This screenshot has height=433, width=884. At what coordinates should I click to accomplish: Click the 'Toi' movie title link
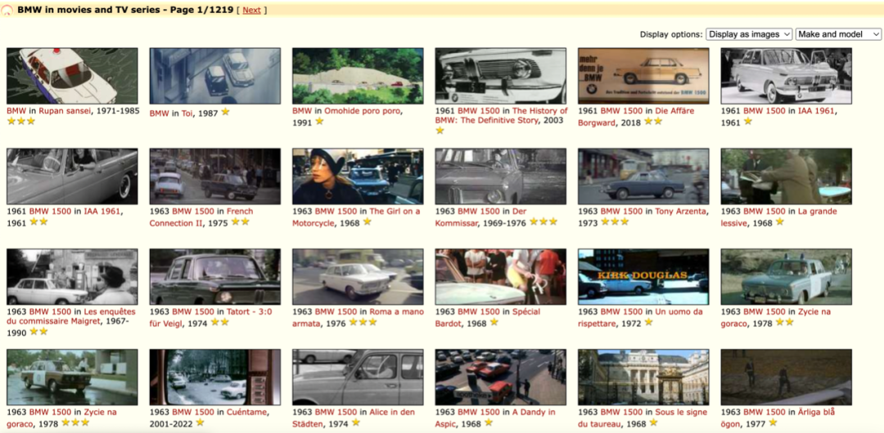(x=187, y=114)
